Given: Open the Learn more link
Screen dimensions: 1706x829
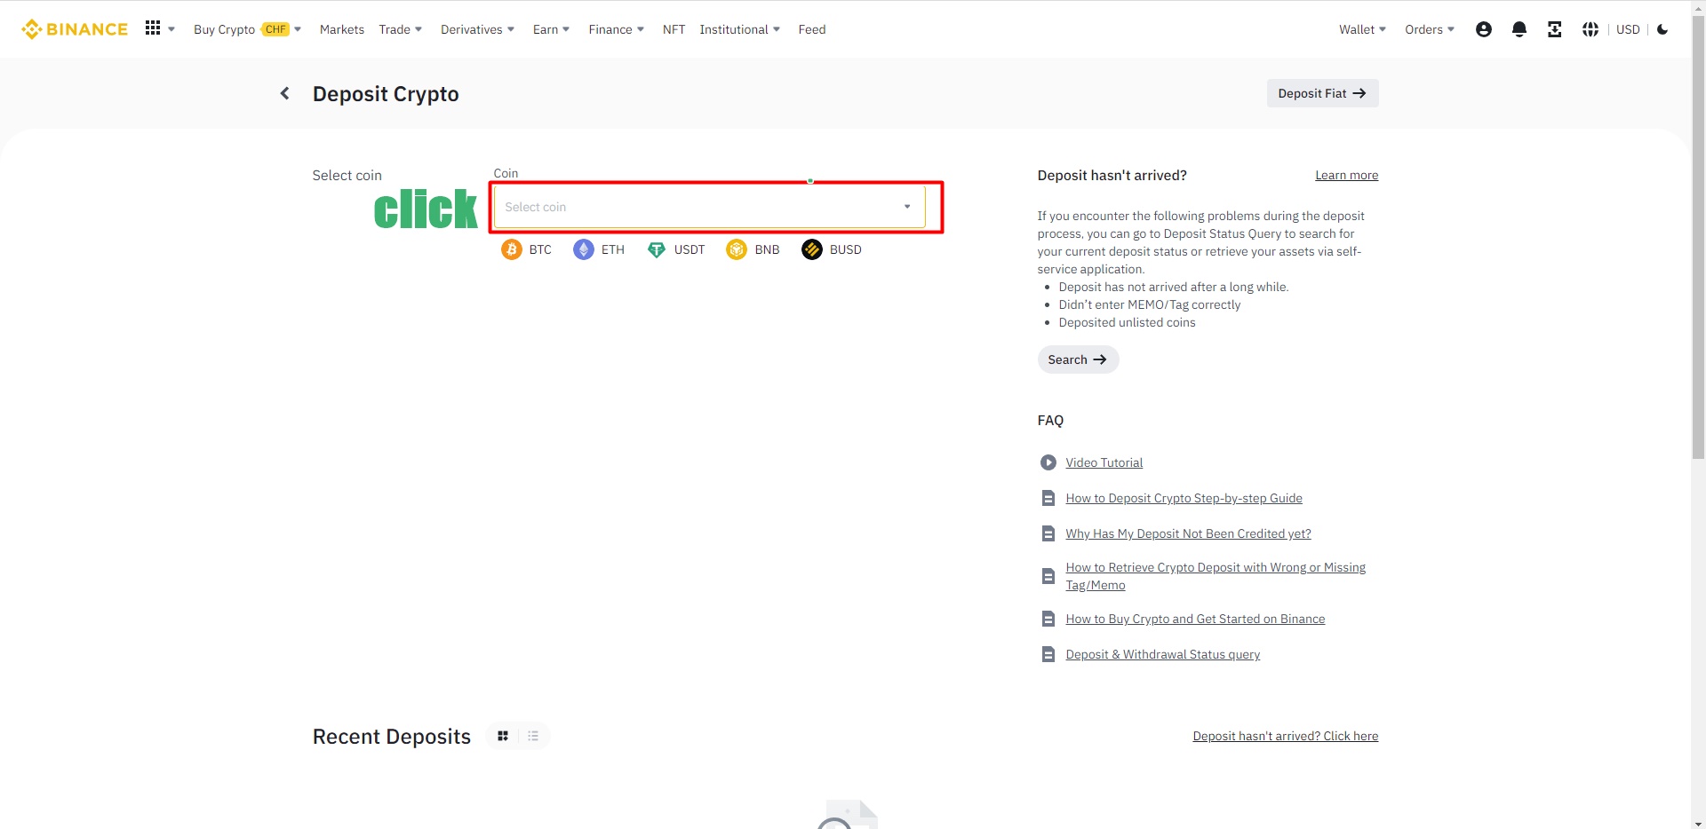Looking at the screenshot, I should click(1347, 175).
